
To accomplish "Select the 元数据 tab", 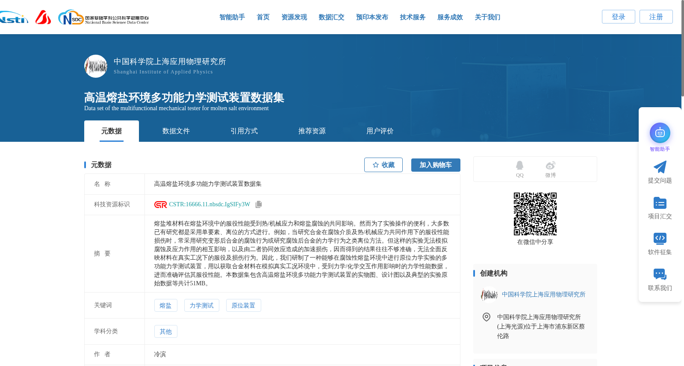I will click(112, 131).
